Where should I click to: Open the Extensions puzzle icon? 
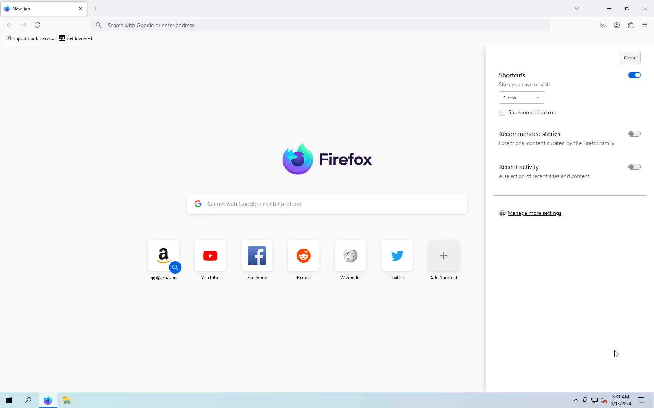(631, 25)
